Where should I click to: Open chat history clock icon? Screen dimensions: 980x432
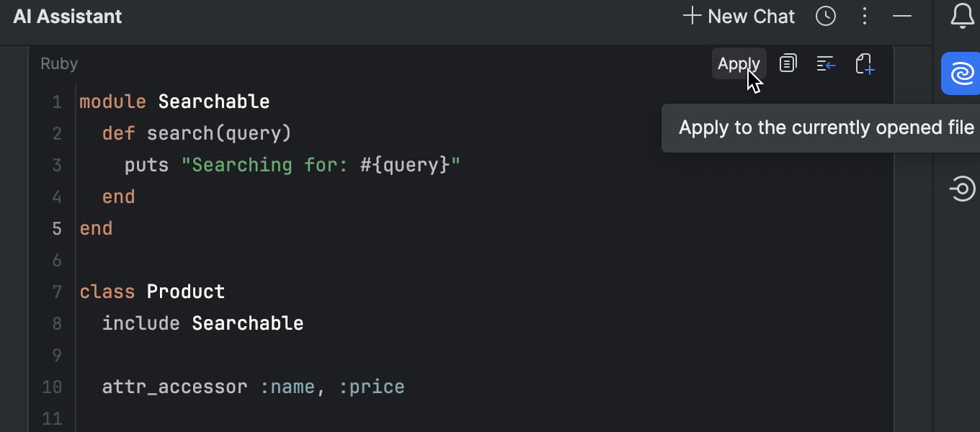(x=826, y=17)
